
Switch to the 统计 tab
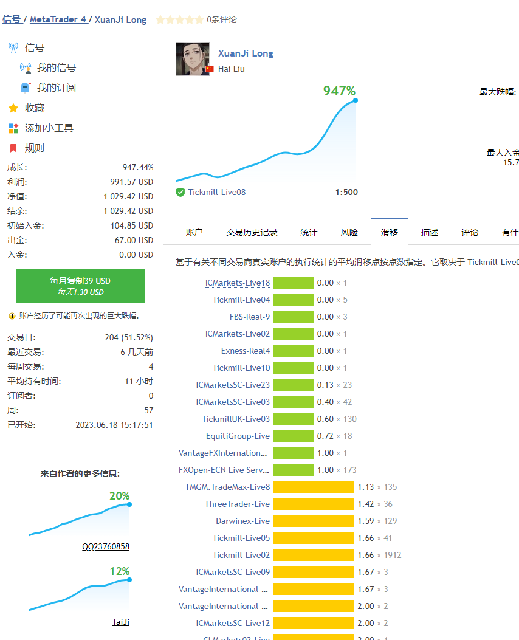point(309,232)
